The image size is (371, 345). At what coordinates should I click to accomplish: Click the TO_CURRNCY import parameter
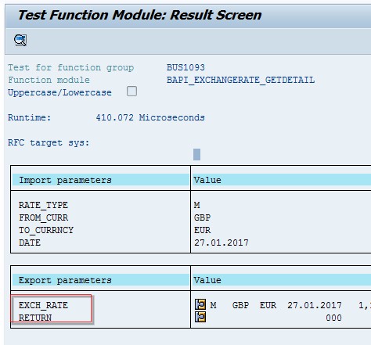coord(46,230)
